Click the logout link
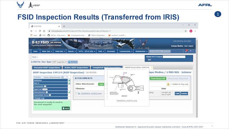Screen dimensions: 229x129 pyautogui.click(x=191, y=46)
